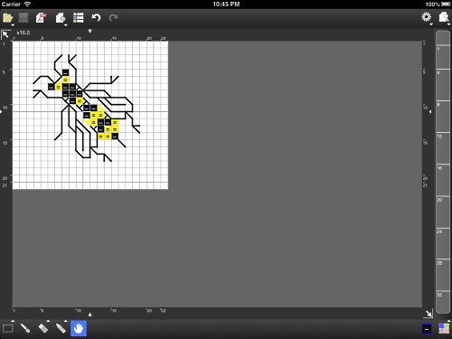
Task: Switch to the eraser tool
Action: (43, 328)
